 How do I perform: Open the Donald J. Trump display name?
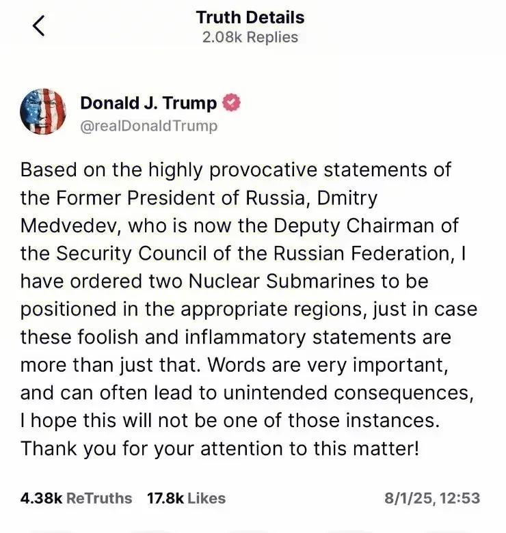click(x=148, y=103)
